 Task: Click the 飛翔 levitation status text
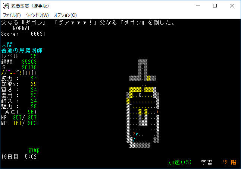34,151
